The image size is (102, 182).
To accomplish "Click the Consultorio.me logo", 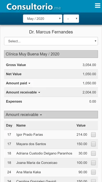I will (x=34, y=7).
